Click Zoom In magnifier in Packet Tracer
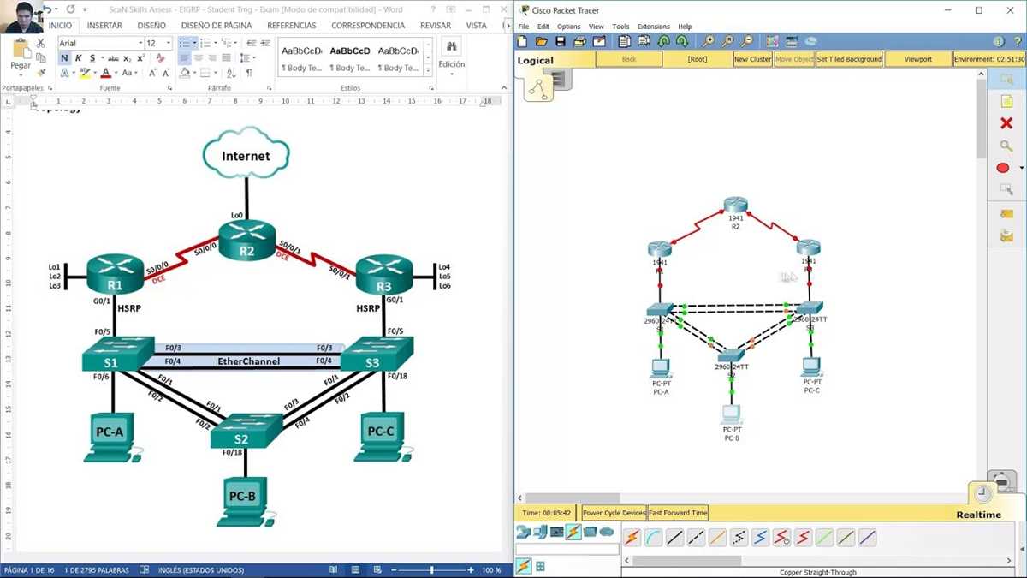The width and height of the screenshot is (1027, 578). point(709,41)
